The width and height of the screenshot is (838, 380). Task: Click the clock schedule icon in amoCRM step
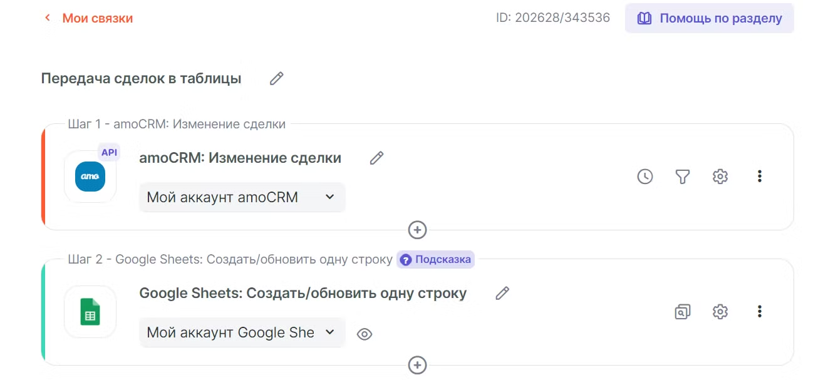coord(644,177)
